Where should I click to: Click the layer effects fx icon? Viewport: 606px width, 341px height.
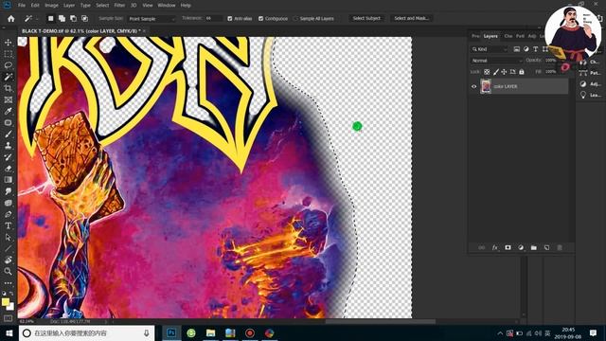(494, 248)
